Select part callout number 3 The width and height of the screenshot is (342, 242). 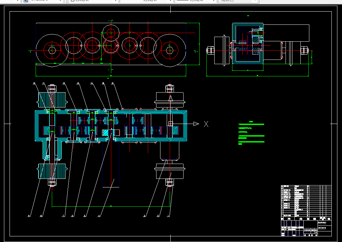pyautogui.click(x=144, y=216)
